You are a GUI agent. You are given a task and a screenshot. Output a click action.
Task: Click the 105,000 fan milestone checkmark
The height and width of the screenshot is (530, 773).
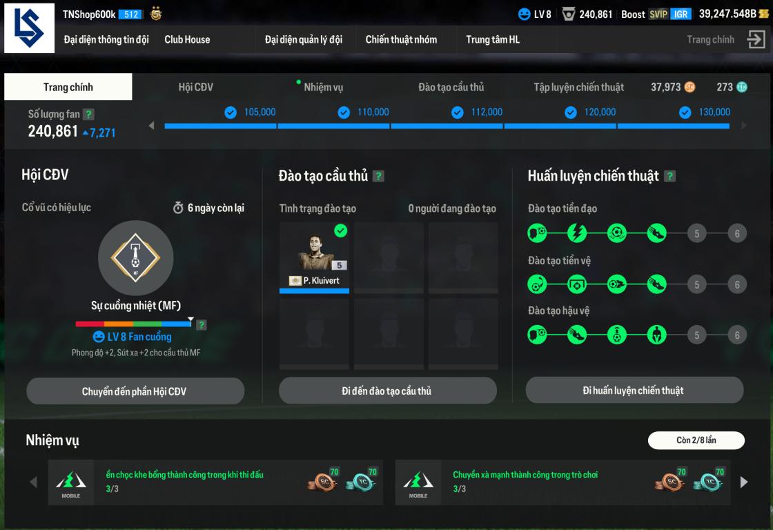coord(231,112)
